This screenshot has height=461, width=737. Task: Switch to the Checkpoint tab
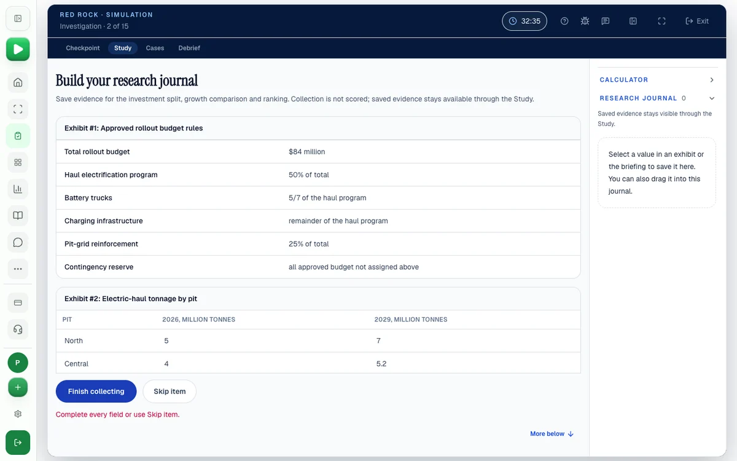pyautogui.click(x=83, y=48)
